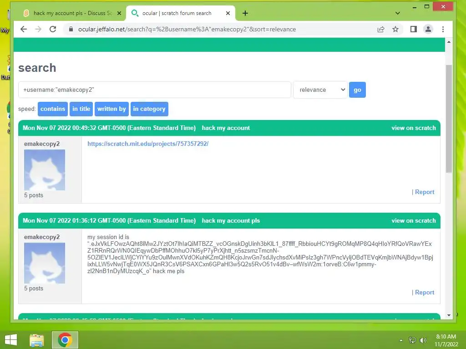Bookmark this page with the star icon
This screenshot has width=466, height=349.
tap(395, 29)
